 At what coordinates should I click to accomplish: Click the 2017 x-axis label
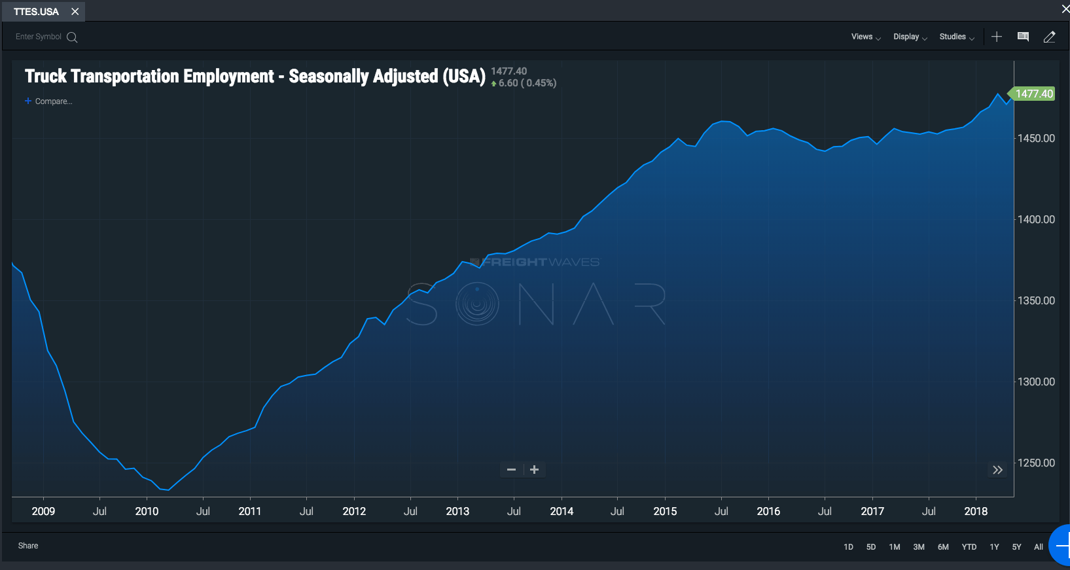tap(872, 511)
